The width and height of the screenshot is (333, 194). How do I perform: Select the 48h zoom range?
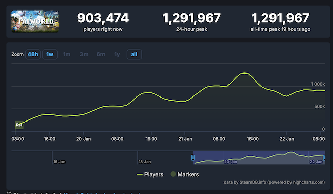(x=33, y=54)
